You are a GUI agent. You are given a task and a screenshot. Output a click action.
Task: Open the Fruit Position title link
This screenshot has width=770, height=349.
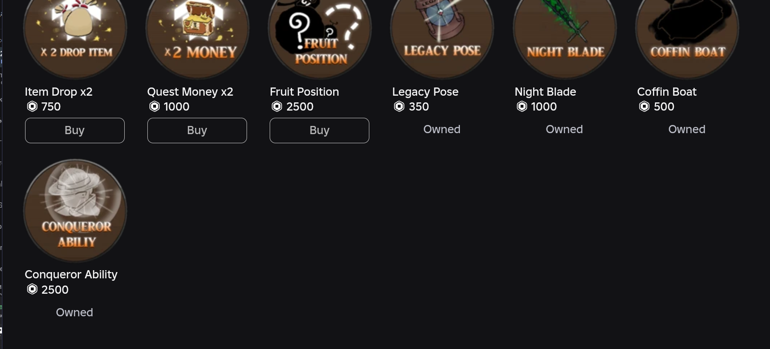tap(304, 92)
